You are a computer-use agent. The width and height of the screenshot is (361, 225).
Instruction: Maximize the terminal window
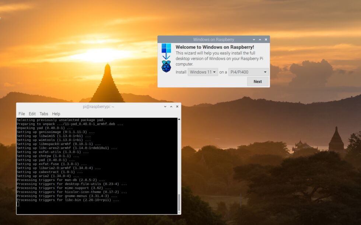point(171,106)
